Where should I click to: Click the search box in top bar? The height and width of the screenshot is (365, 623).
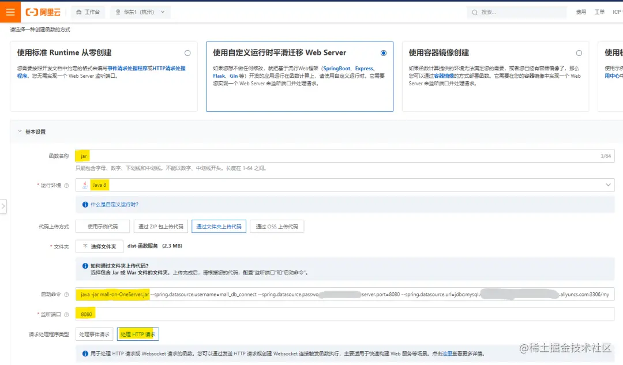point(516,12)
